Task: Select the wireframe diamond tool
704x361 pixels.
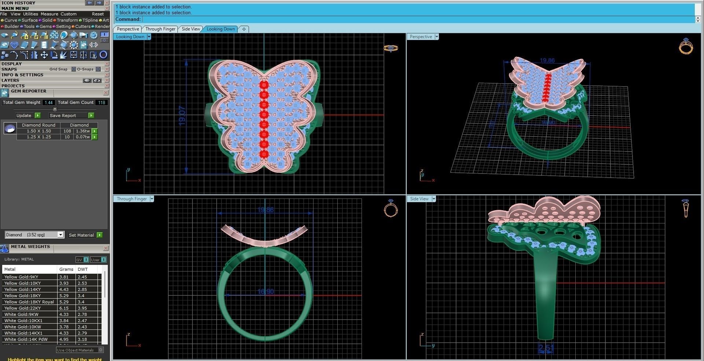Action: tap(14, 45)
